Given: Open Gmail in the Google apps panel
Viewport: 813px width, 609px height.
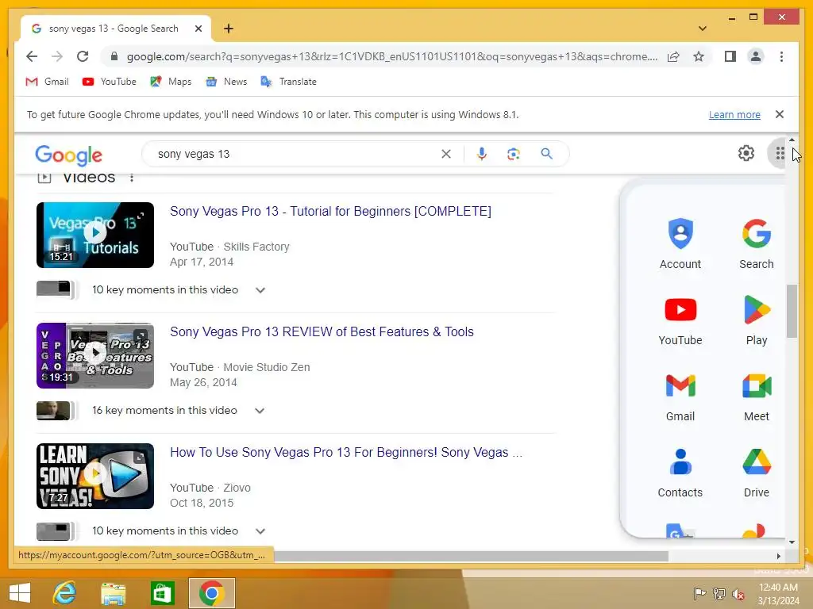Looking at the screenshot, I should coord(680,396).
